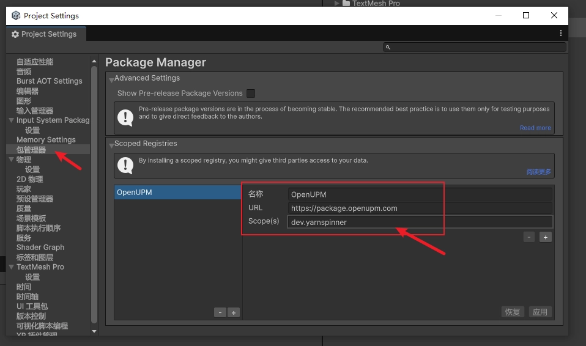Select 服务 settings category
Screen dimensions: 586x346
point(24,238)
